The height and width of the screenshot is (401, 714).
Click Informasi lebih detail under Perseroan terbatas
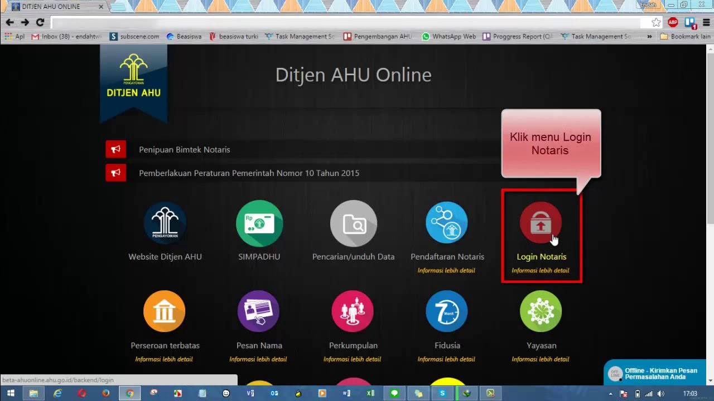pos(164,359)
